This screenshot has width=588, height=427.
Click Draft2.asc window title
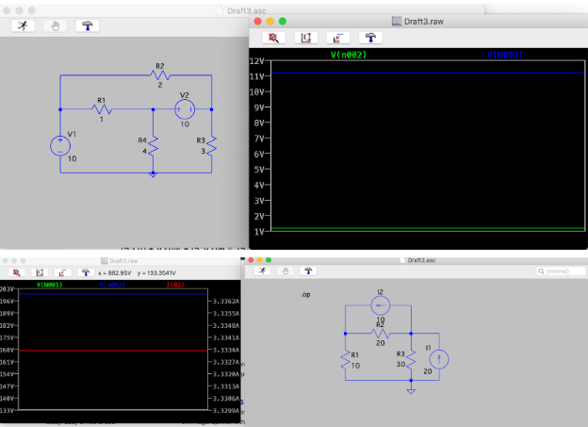coord(421,260)
